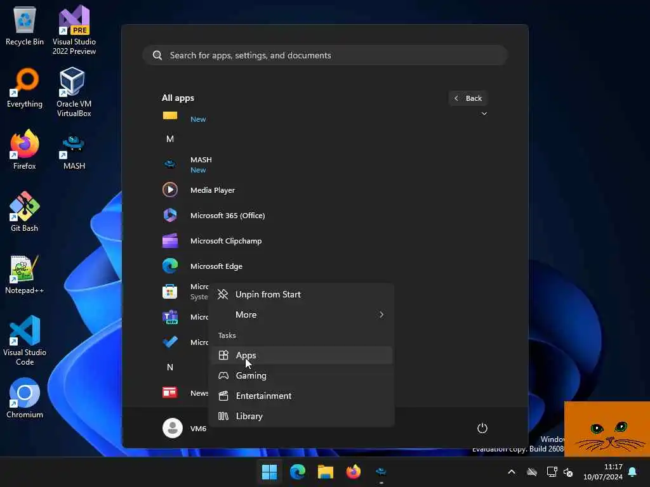Image resolution: width=650 pixels, height=487 pixels.
Task: Select Oracle VM VirtualBox desktop icon
Action: click(74, 92)
